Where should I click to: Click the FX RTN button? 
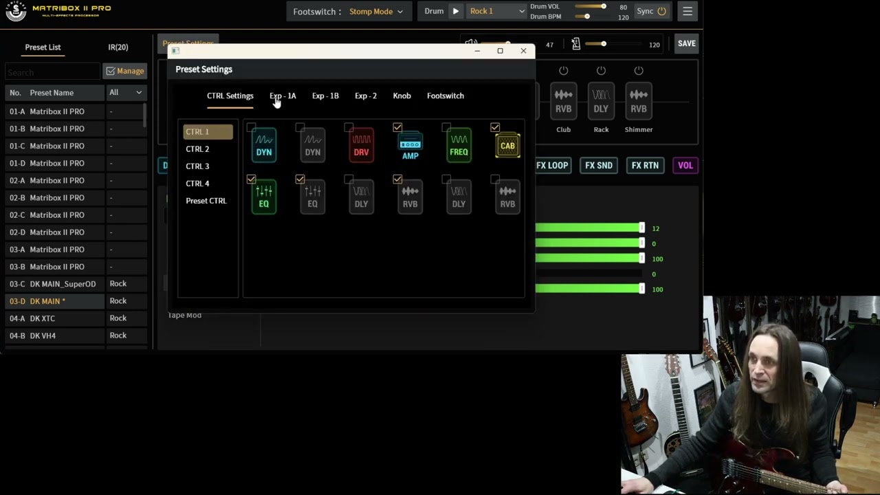pos(645,165)
